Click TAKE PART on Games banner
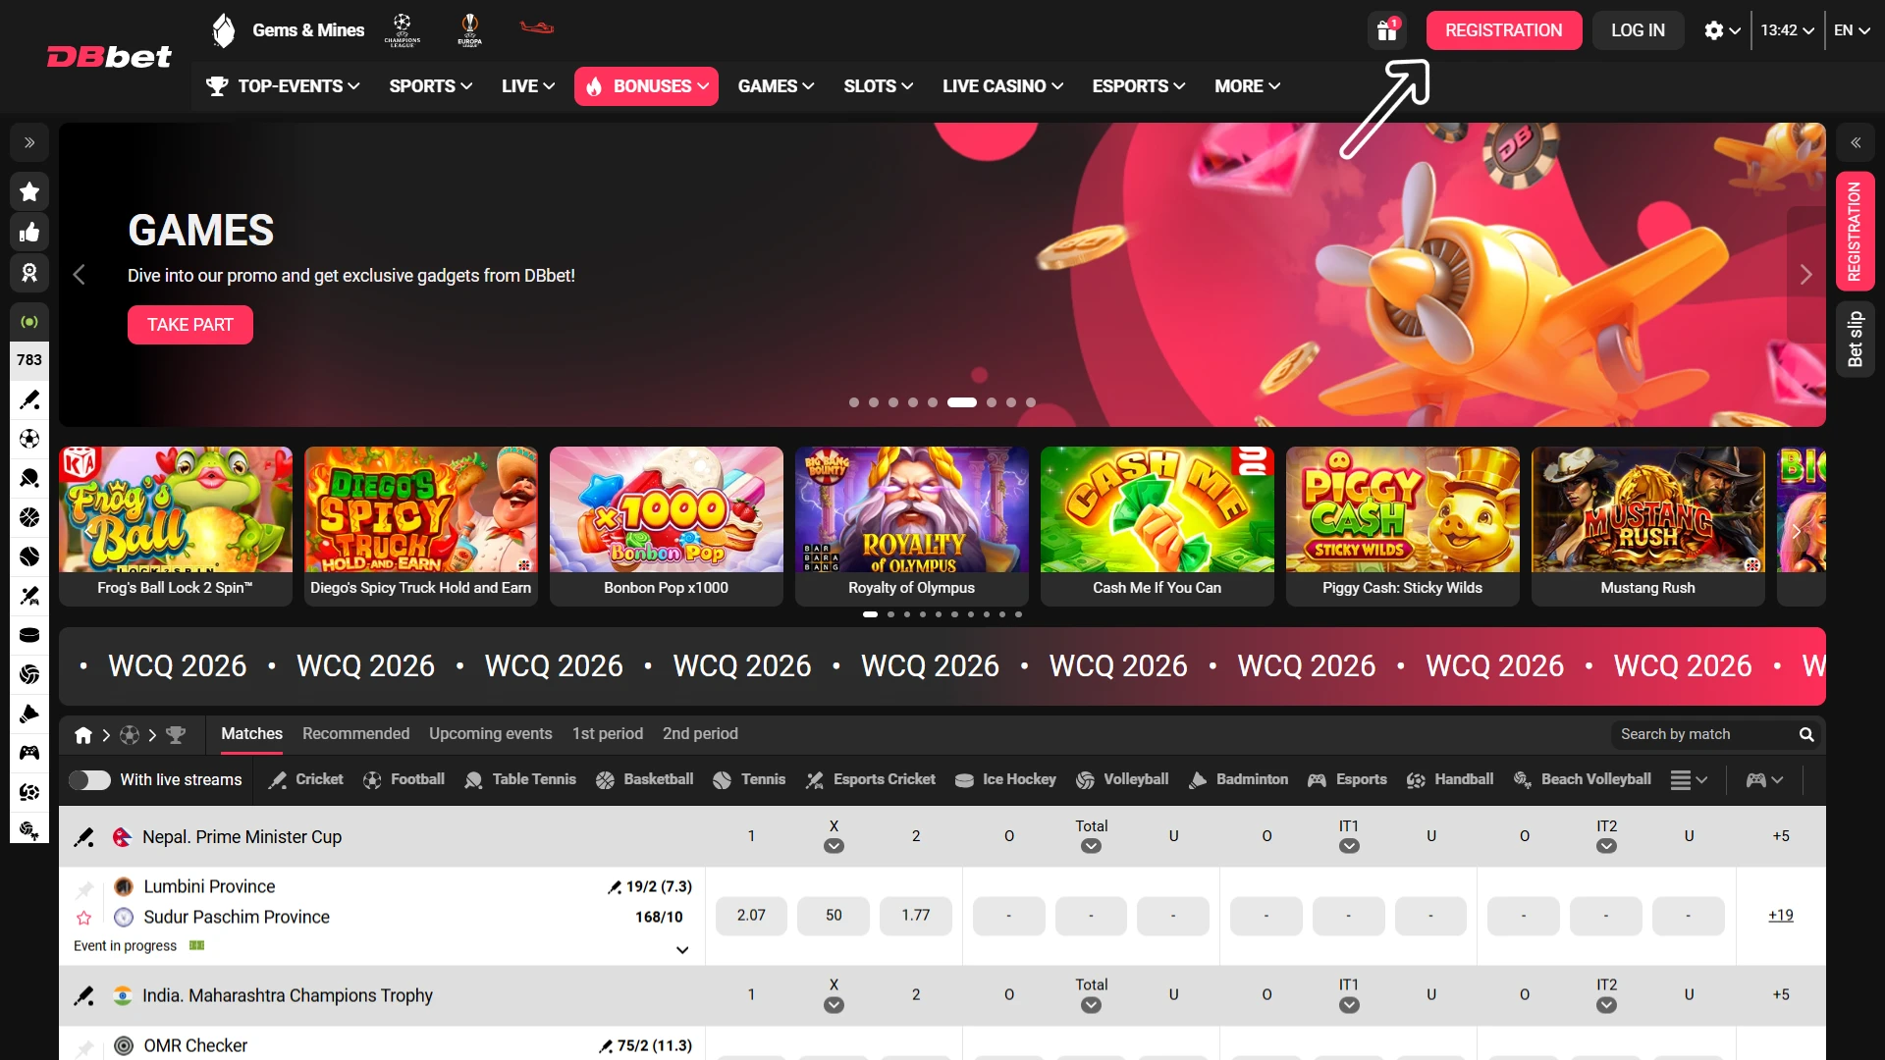 pyautogui.click(x=190, y=325)
